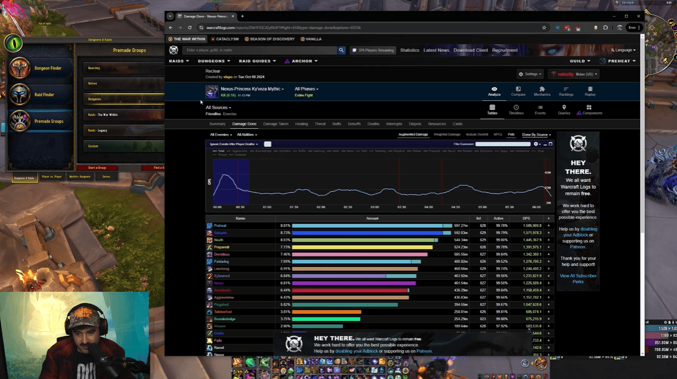The width and height of the screenshot is (677, 379).
Task: Open the Compare view icon
Action: [518, 89]
